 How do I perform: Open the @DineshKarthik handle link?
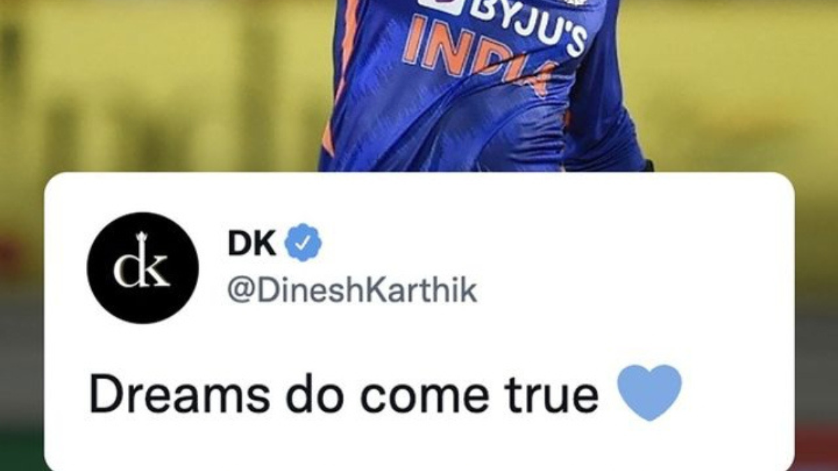353,290
